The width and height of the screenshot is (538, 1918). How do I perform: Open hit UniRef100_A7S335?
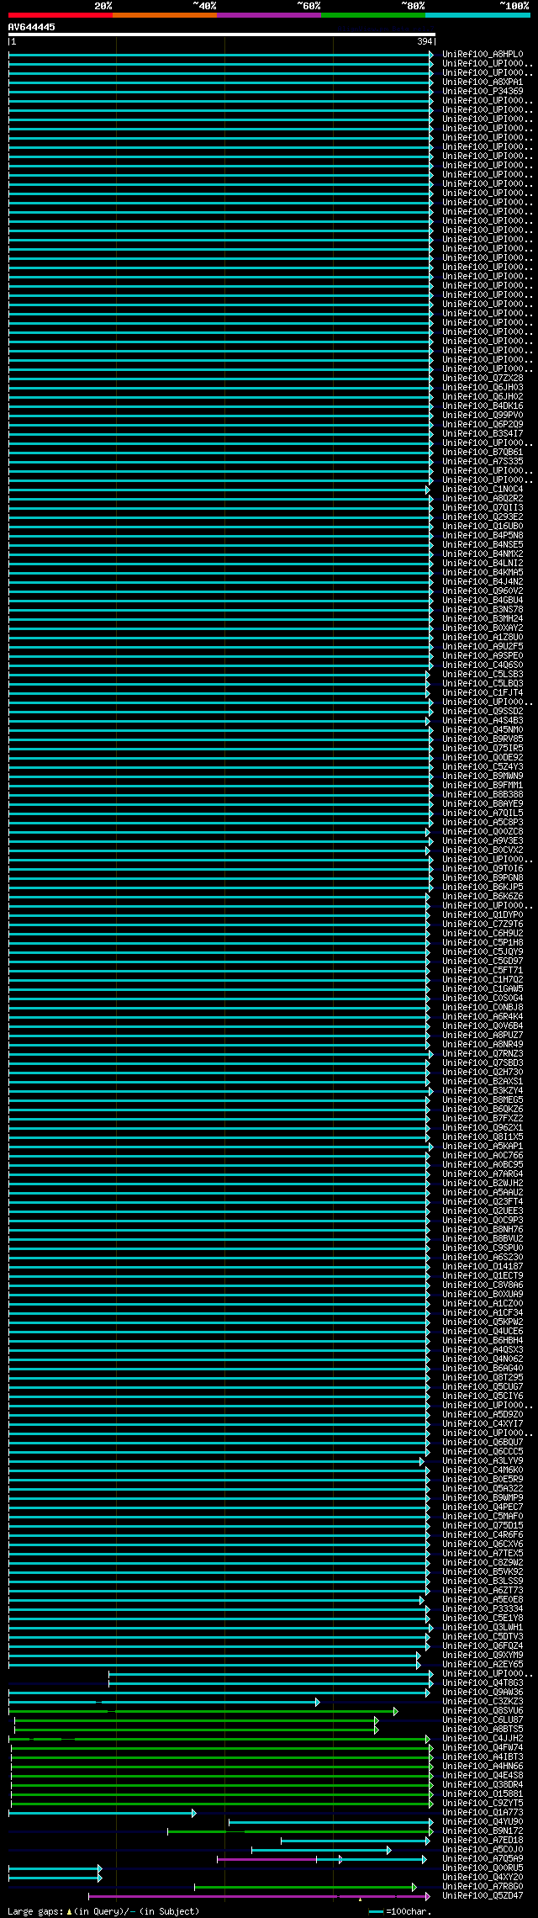pyautogui.click(x=483, y=462)
